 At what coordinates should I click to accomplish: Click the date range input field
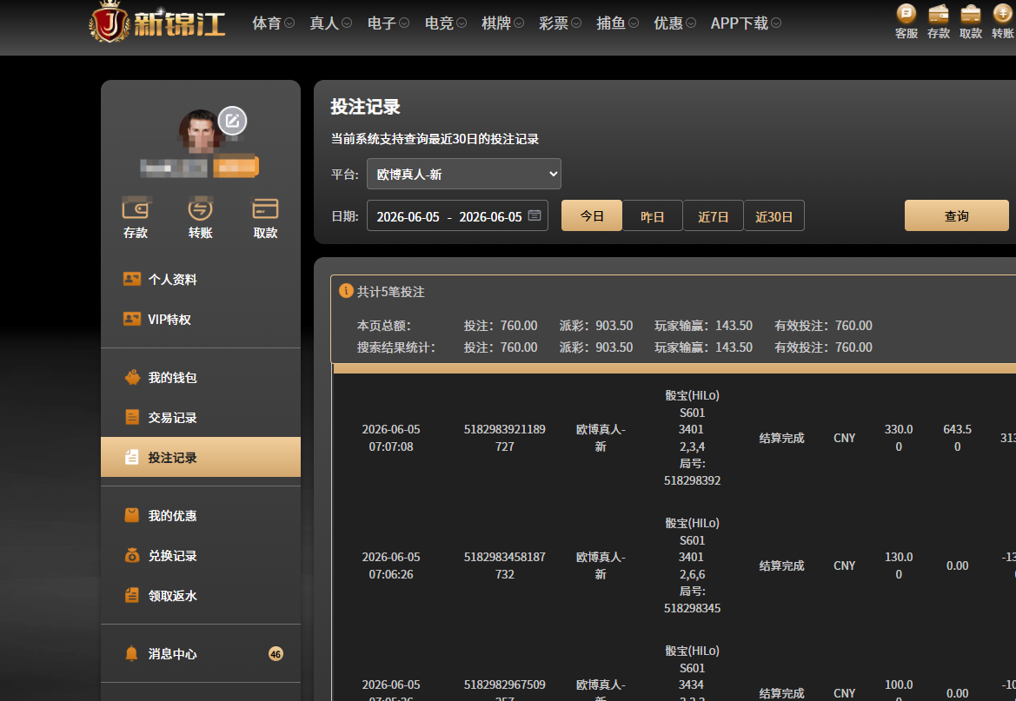pos(457,215)
